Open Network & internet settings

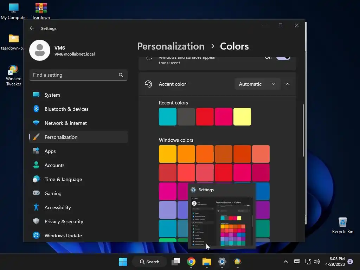point(78,123)
